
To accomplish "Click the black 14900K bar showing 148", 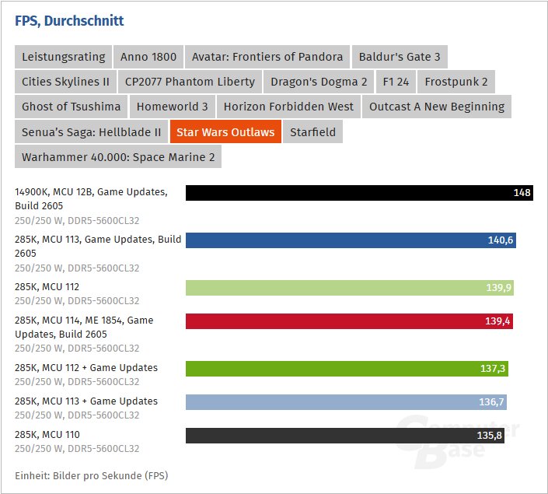I will point(359,193).
